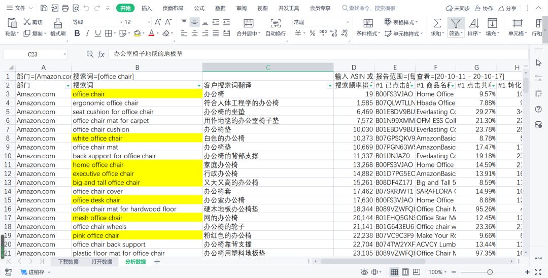Image resolution: width=548 pixels, height=278 pixels.
Task: Switch to the 公式 ribbon tab
Action: (x=199, y=8)
